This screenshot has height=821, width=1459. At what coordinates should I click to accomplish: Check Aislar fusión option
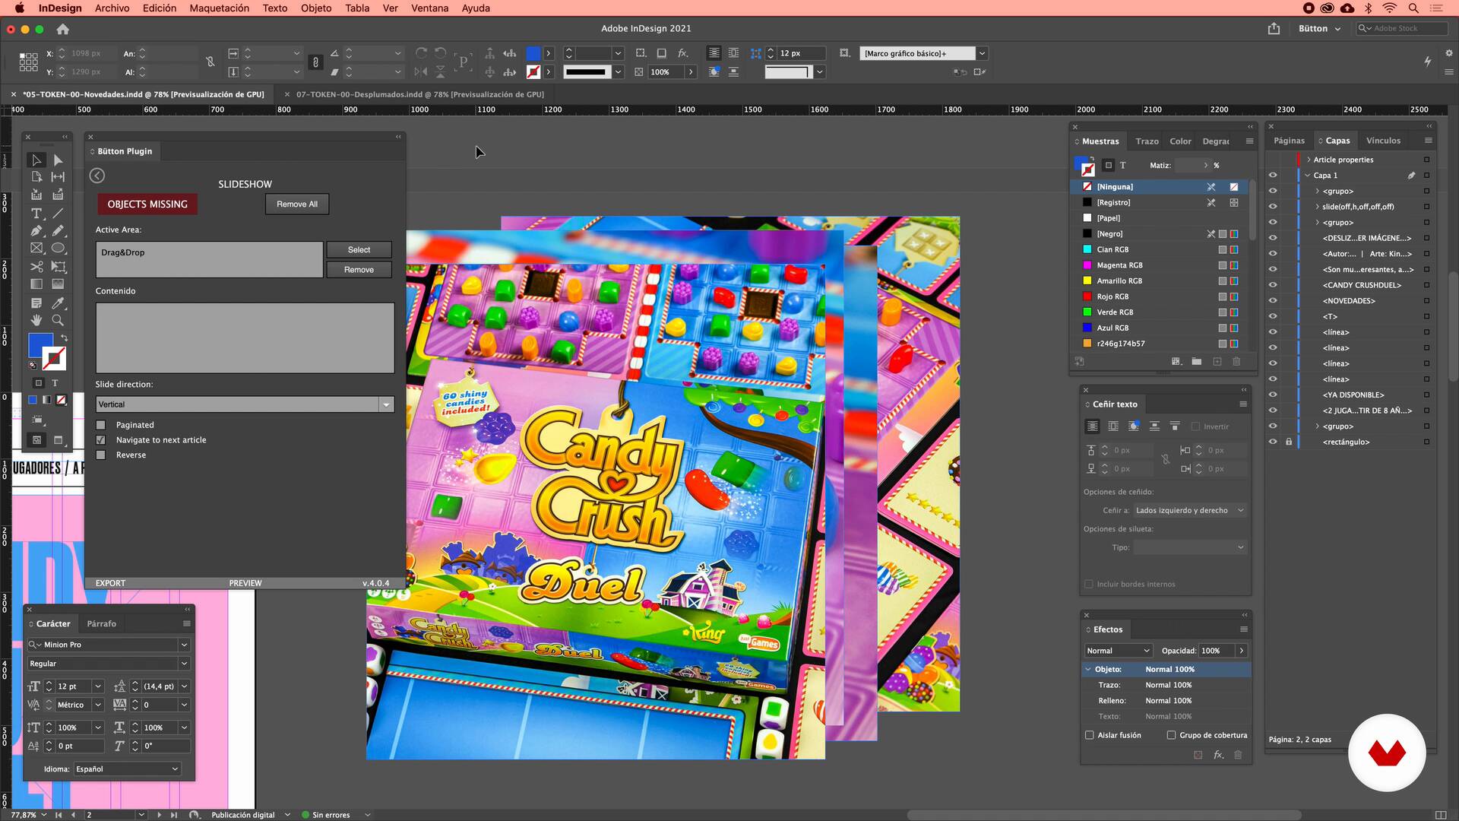click(x=1090, y=735)
